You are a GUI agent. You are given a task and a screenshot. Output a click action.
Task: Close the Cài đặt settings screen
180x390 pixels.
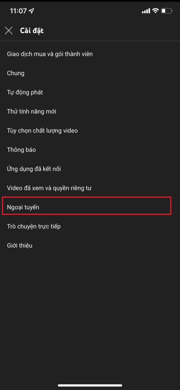(9, 31)
